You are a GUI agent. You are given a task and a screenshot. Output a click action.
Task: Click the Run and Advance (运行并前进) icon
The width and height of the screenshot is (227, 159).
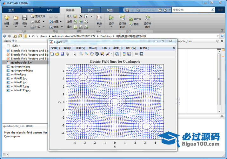(122, 17)
